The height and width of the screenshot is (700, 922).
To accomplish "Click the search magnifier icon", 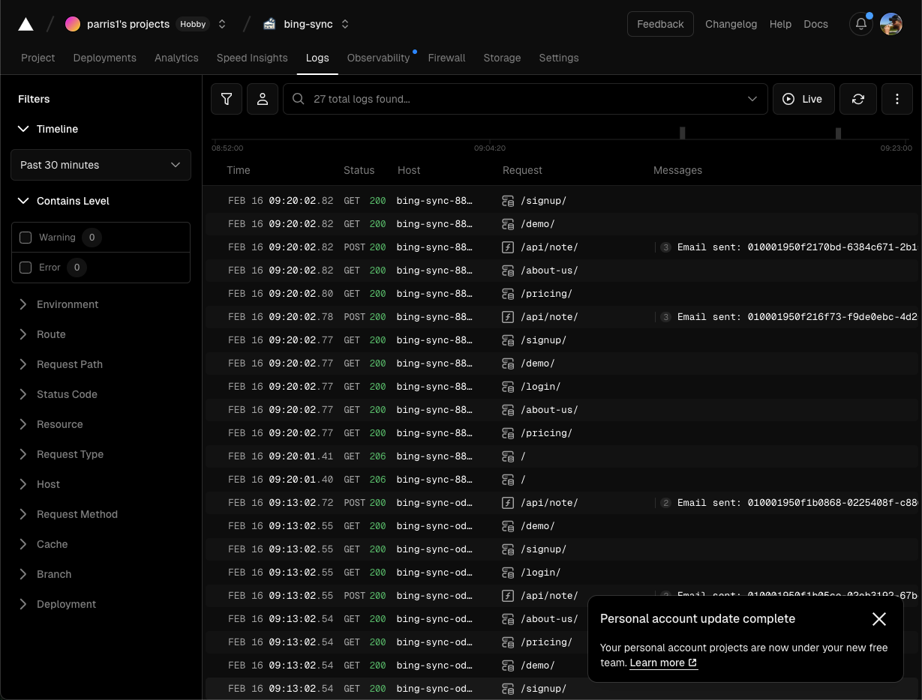I will (x=298, y=99).
